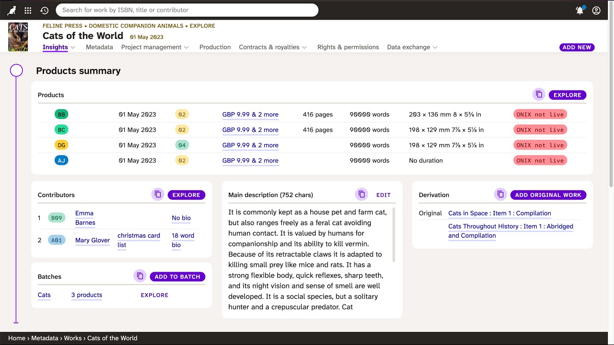
Task: Open the Rights & permissions tab
Action: point(348,47)
